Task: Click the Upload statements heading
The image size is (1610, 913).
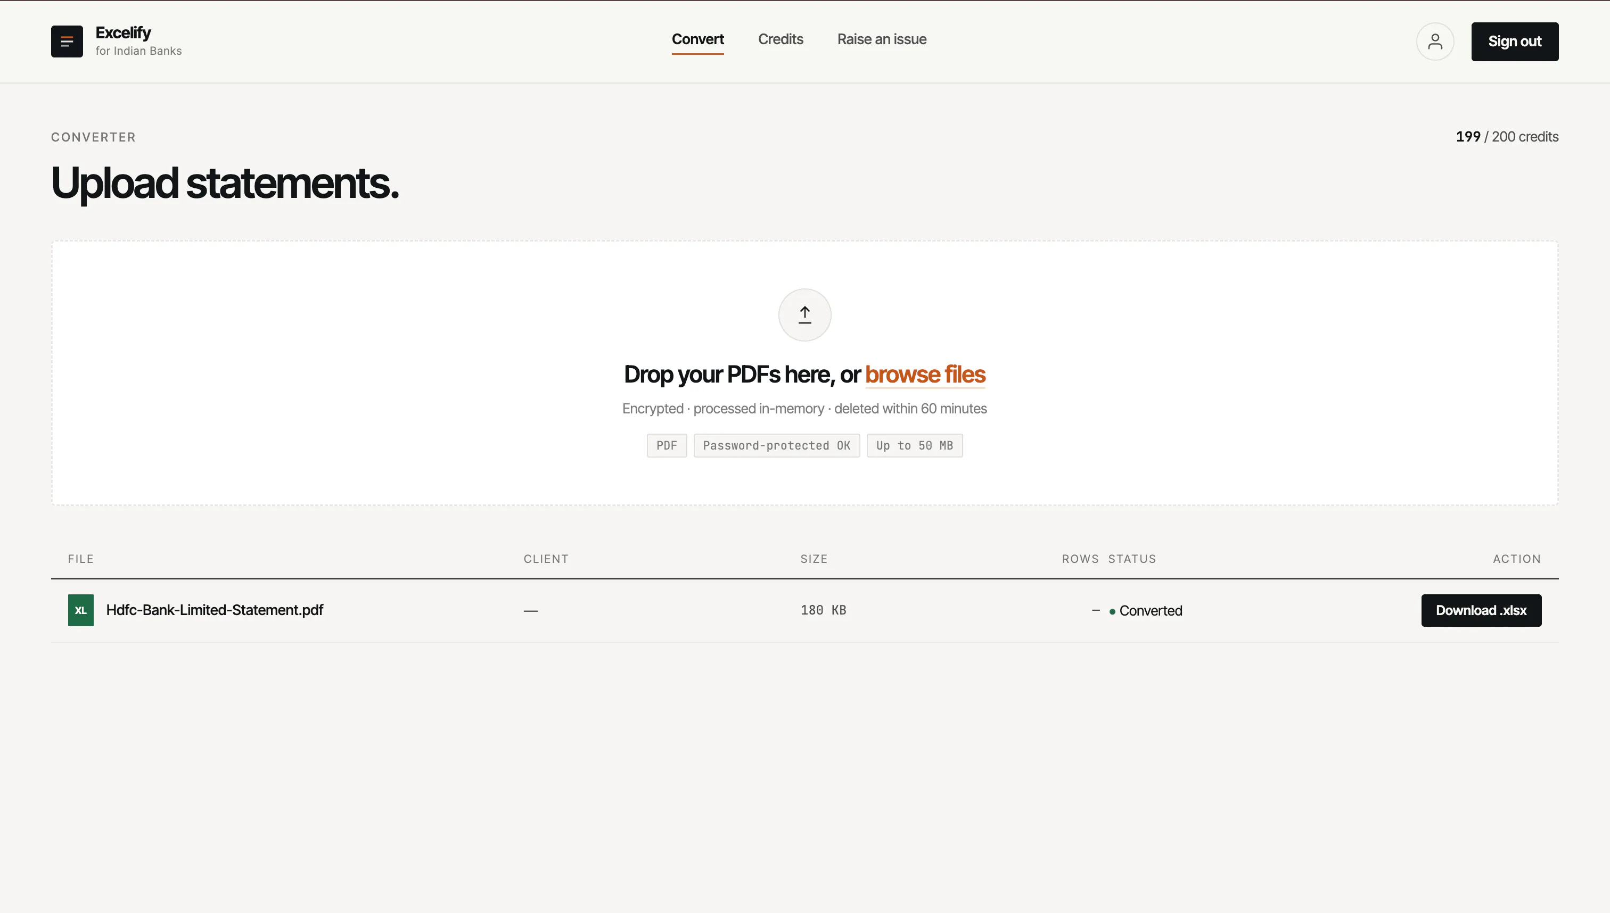Action: tap(225, 184)
